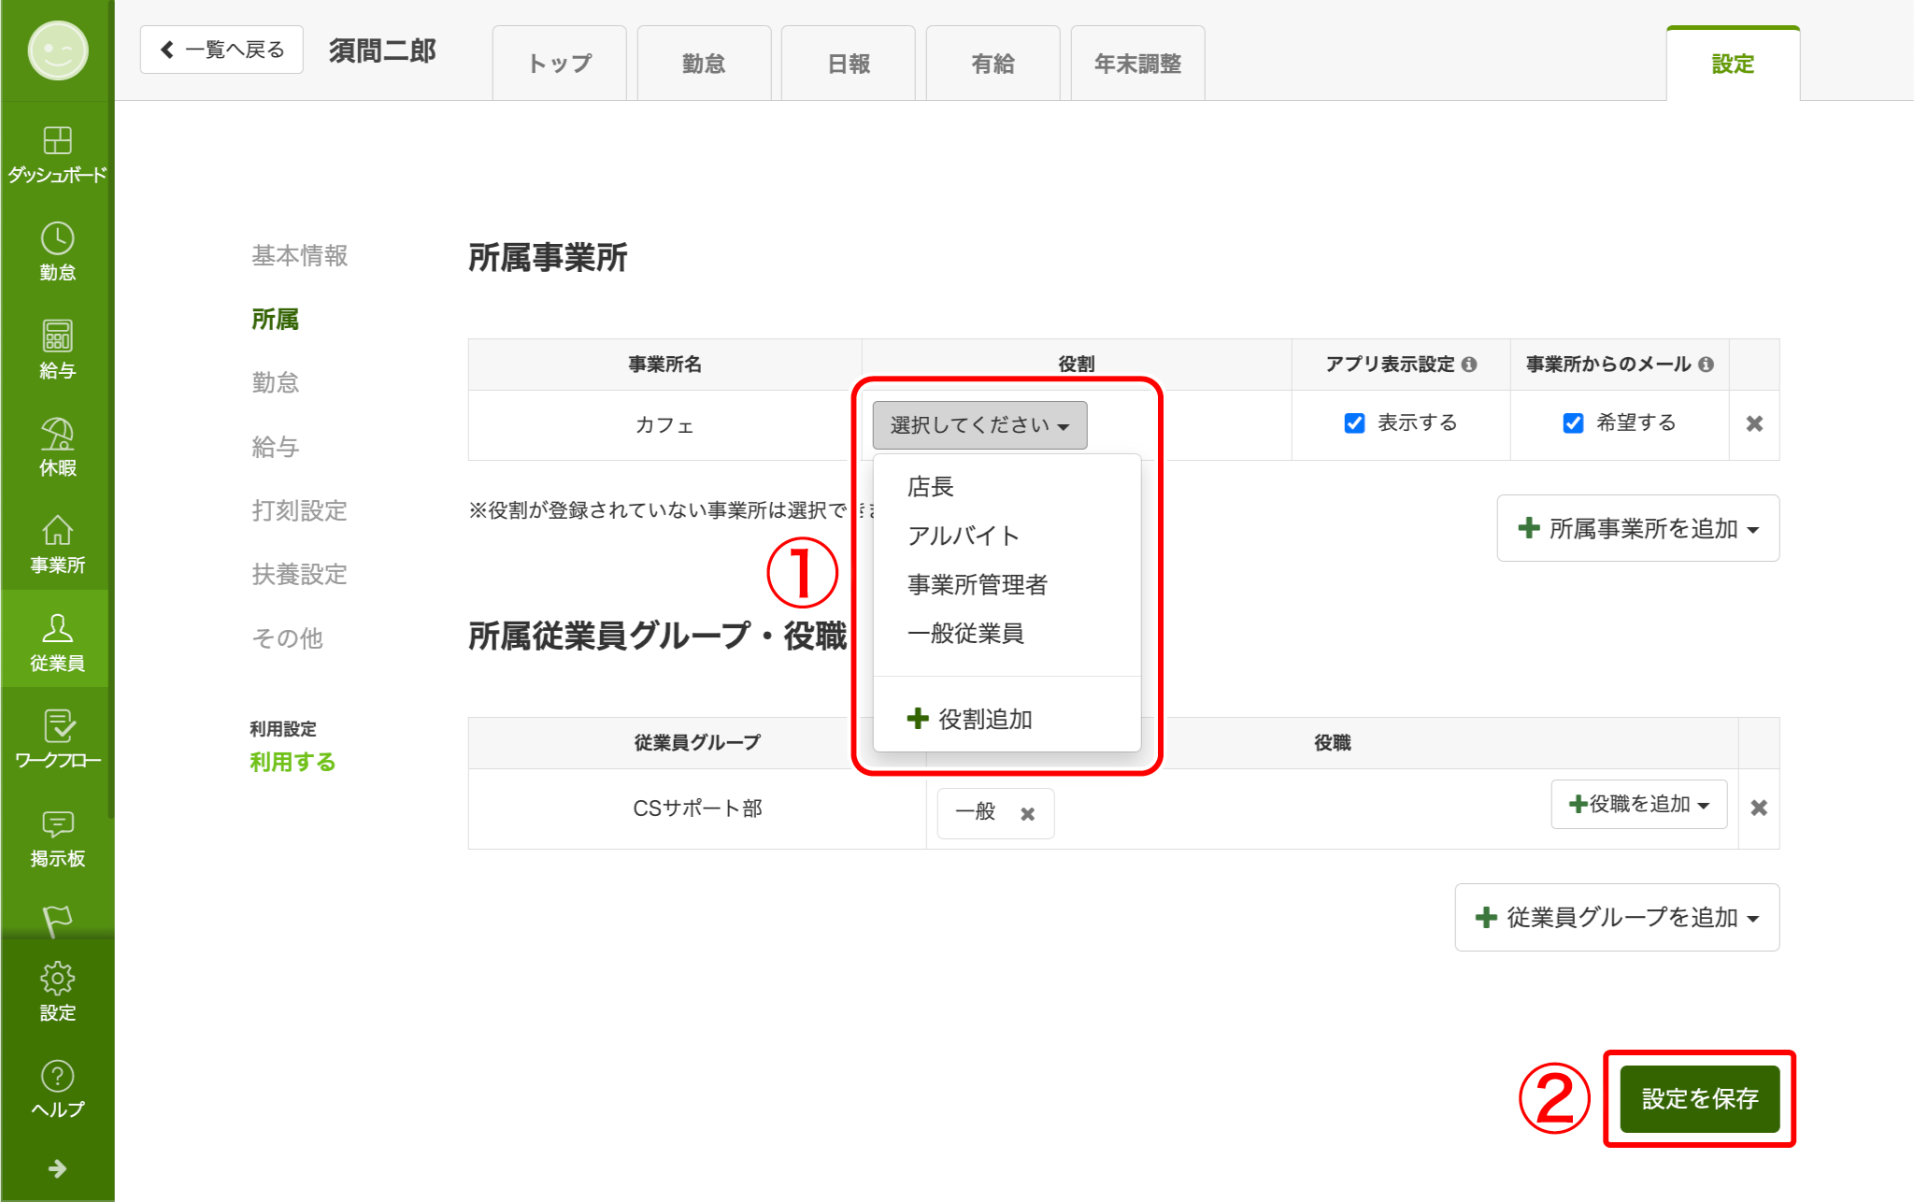Open the 給与 calculator icon in sidebar

coord(57,349)
